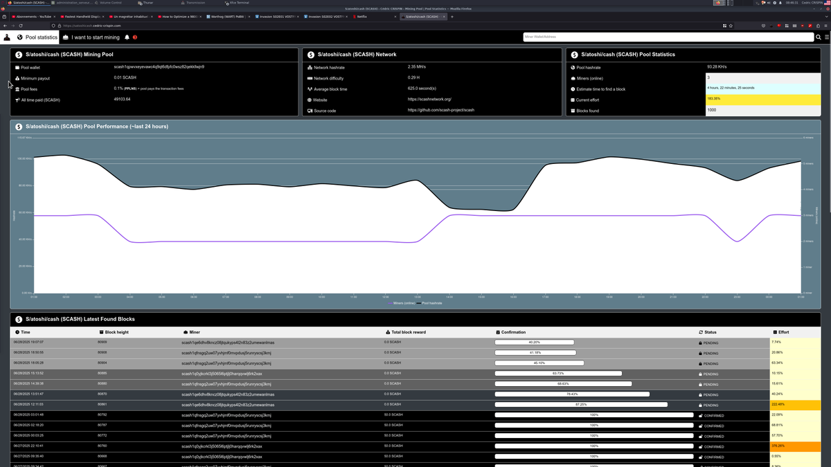
Task: Click the Time column header
Action: 22,332
